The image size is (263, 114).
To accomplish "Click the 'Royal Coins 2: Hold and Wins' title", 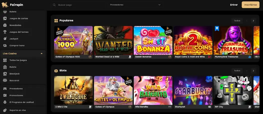I will 190,57.
